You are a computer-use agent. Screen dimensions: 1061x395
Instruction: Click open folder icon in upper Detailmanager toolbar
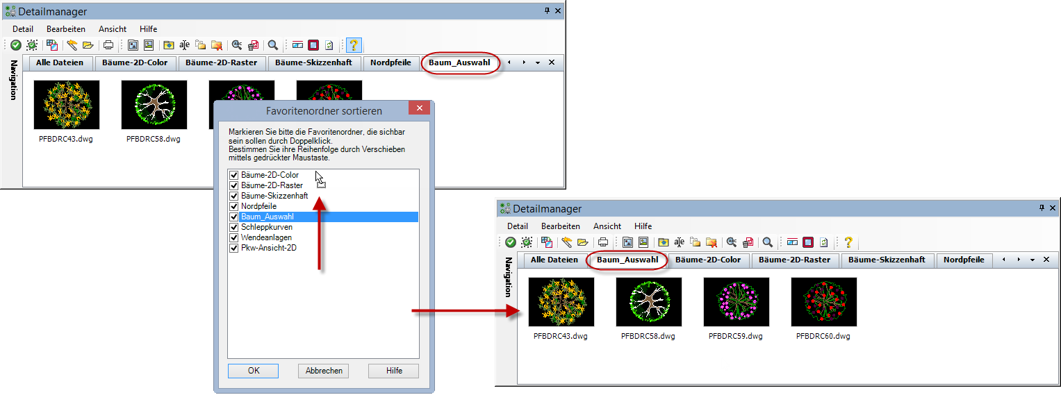point(88,45)
